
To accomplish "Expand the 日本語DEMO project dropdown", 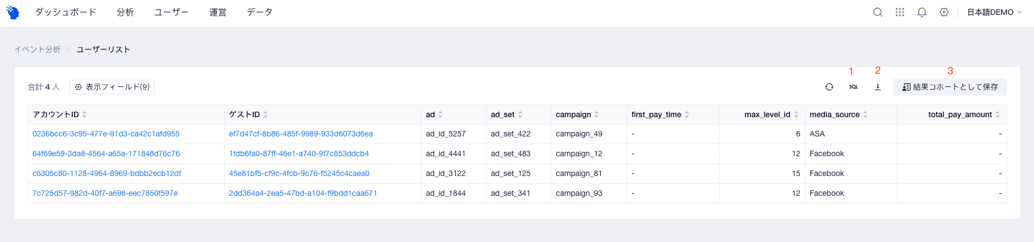I will [994, 12].
